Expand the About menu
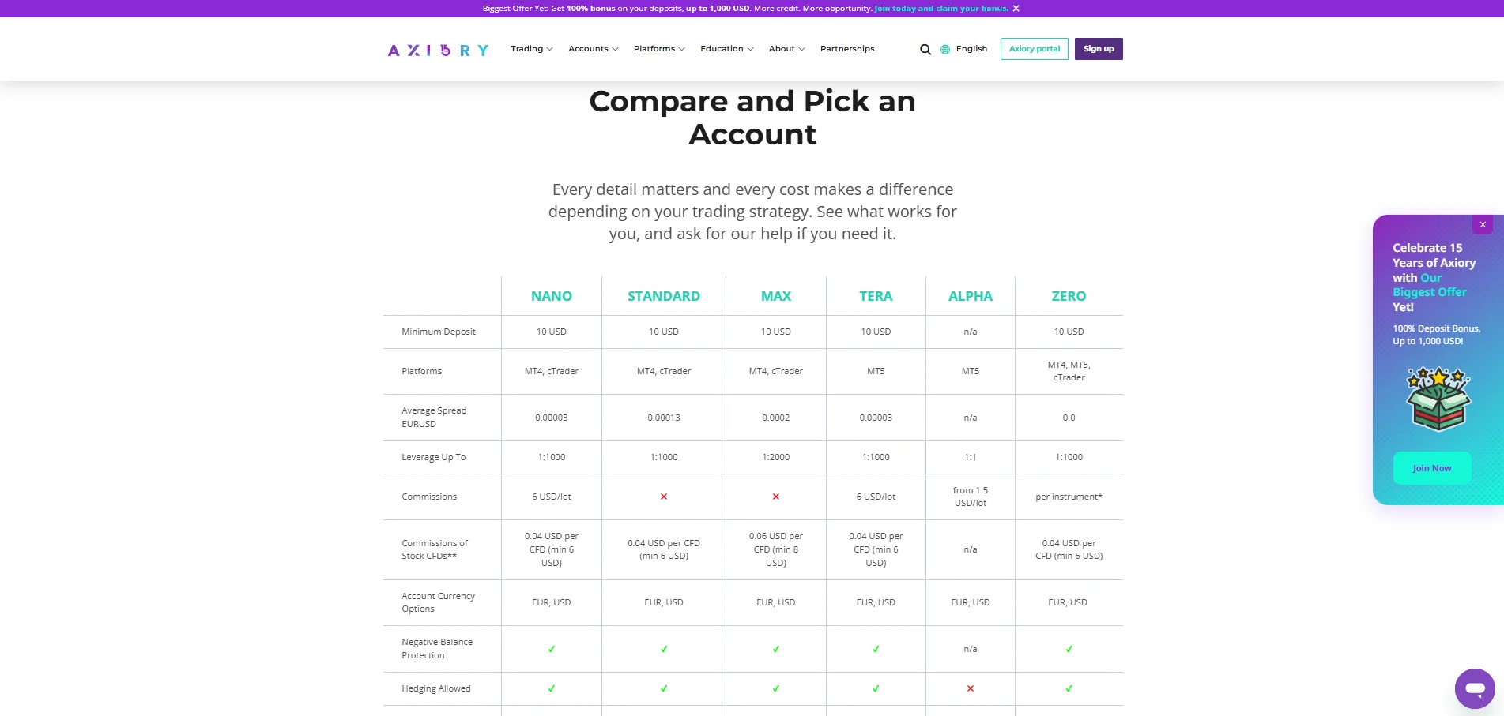The image size is (1504, 716). coord(786,49)
